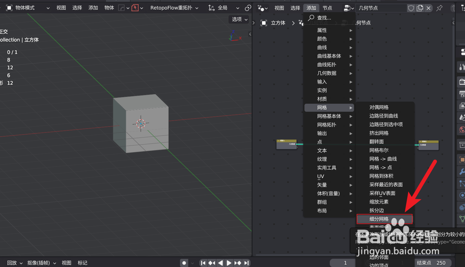Expand the Instances submenu
The image size is (465, 267).
pyautogui.click(x=329, y=90)
